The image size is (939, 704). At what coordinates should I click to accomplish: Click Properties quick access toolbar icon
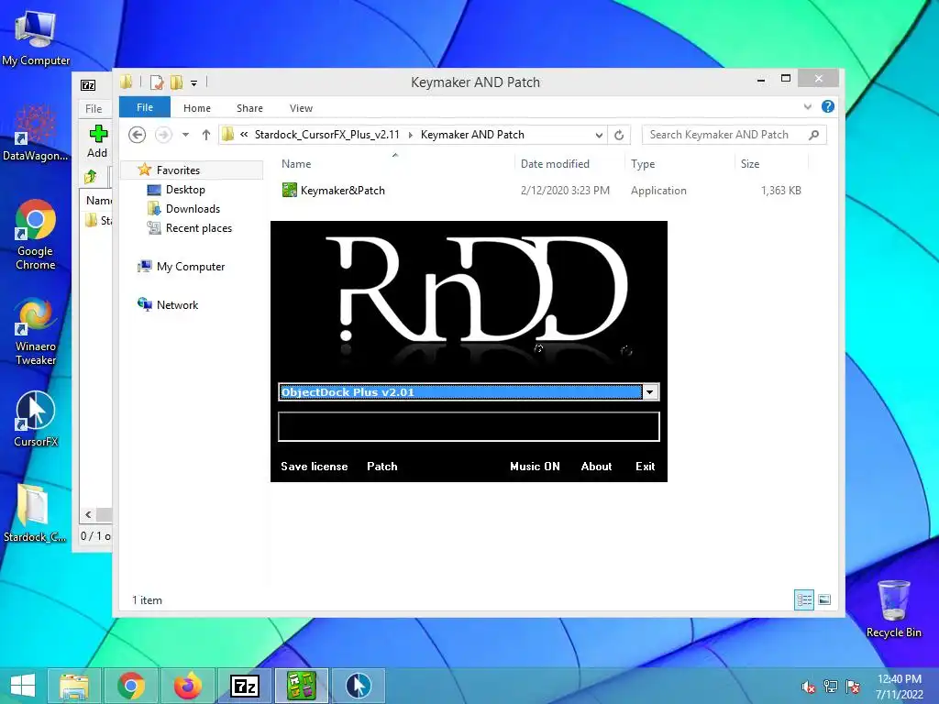(157, 82)
